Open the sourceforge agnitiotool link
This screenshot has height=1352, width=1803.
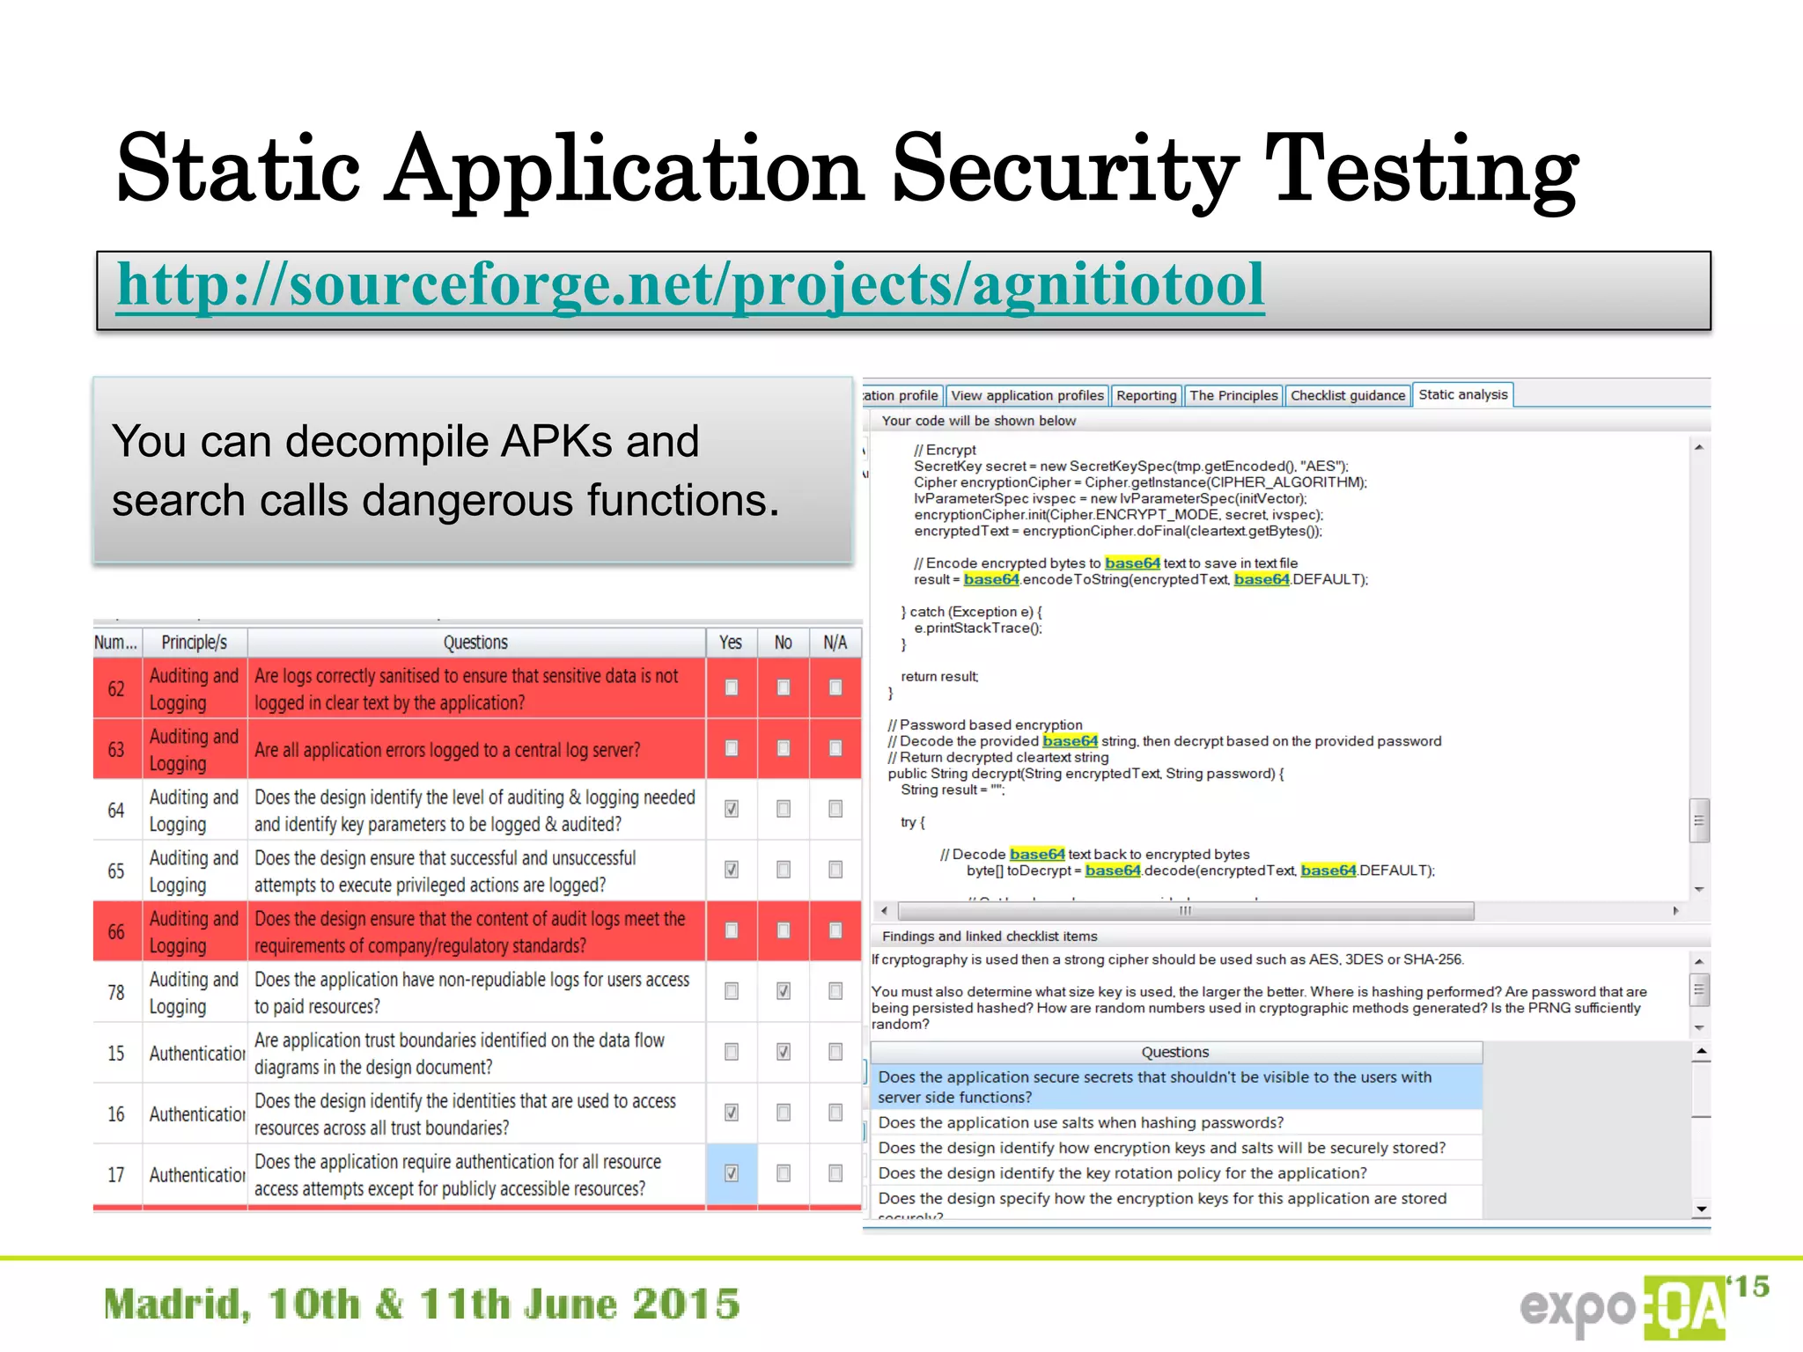[x=690, y=286]
